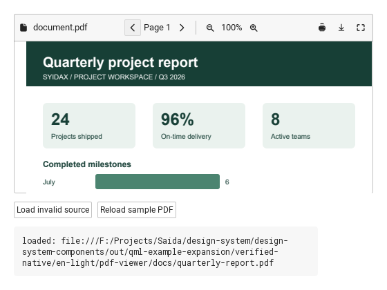The width and height of the screenshot is (387, 290).
Task: Go to the previous page
Action: coord(133,28)
